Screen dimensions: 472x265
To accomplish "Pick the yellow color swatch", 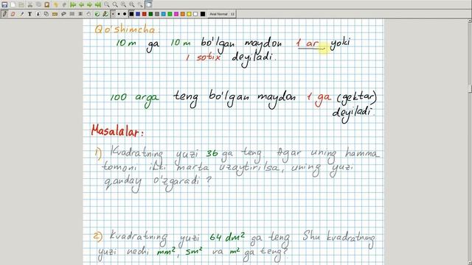I will point(189,14).
